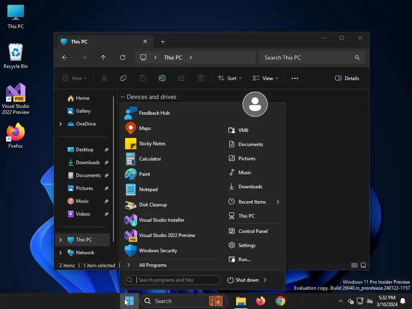Open Recycle Bin desktop icon
Screen dimensions: 412x309
pyautogui.click(x=16, y=56)
